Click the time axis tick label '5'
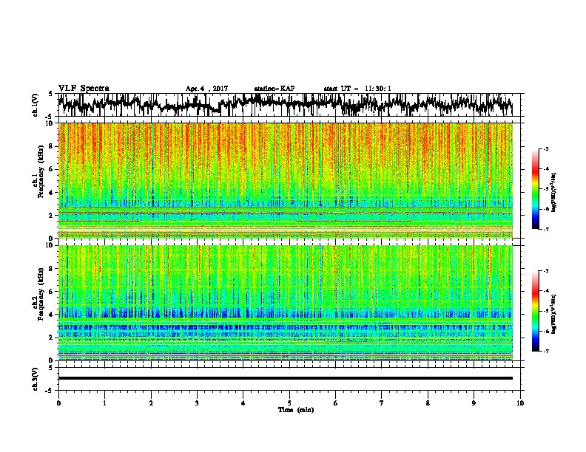Image resolution: width=586 pixels, height=452 pixels. [x=289, y=403]
